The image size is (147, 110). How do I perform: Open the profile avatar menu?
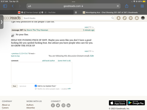[x=143, y=18]
